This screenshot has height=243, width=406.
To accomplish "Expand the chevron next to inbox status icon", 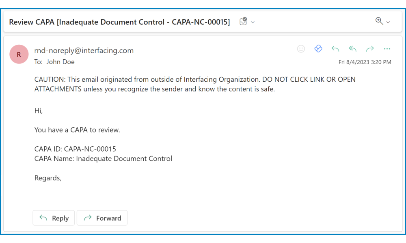I will click(253, 22).
